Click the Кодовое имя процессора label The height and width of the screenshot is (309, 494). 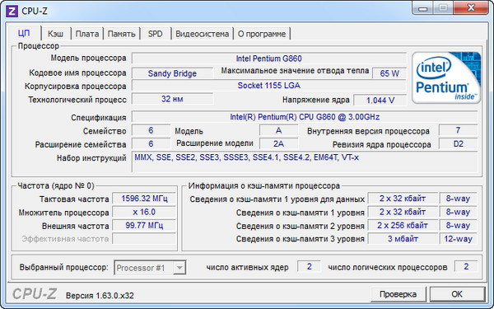[77, 73]
